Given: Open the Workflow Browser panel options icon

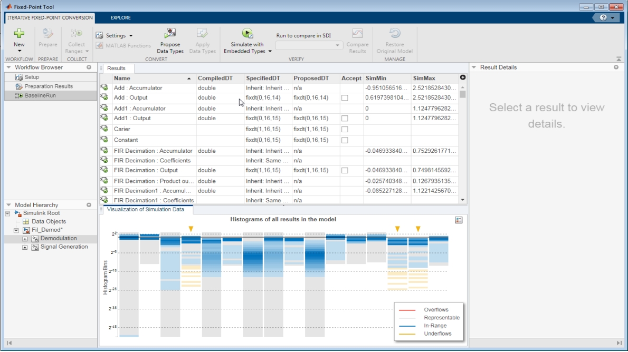Looking at the screenshot, I should click(89, 67).
